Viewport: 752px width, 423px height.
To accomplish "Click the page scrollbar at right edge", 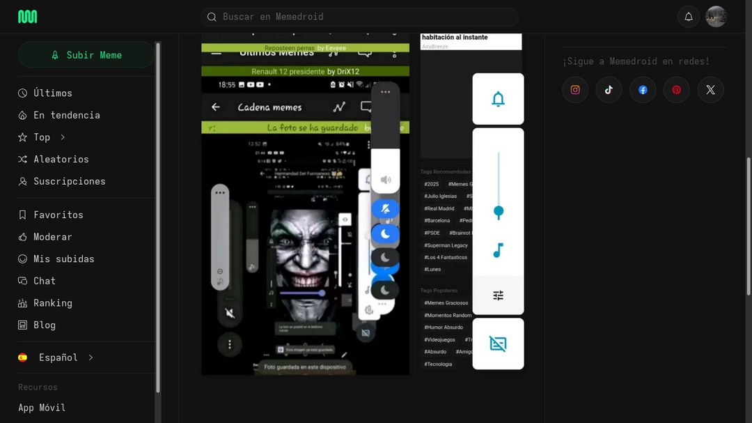I will (x=749, y=226).
